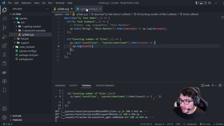
Task: Switch to the cyTask.cy.js tab
Action: 63,9
